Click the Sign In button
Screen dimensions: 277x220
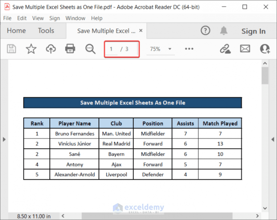(254, 31)
